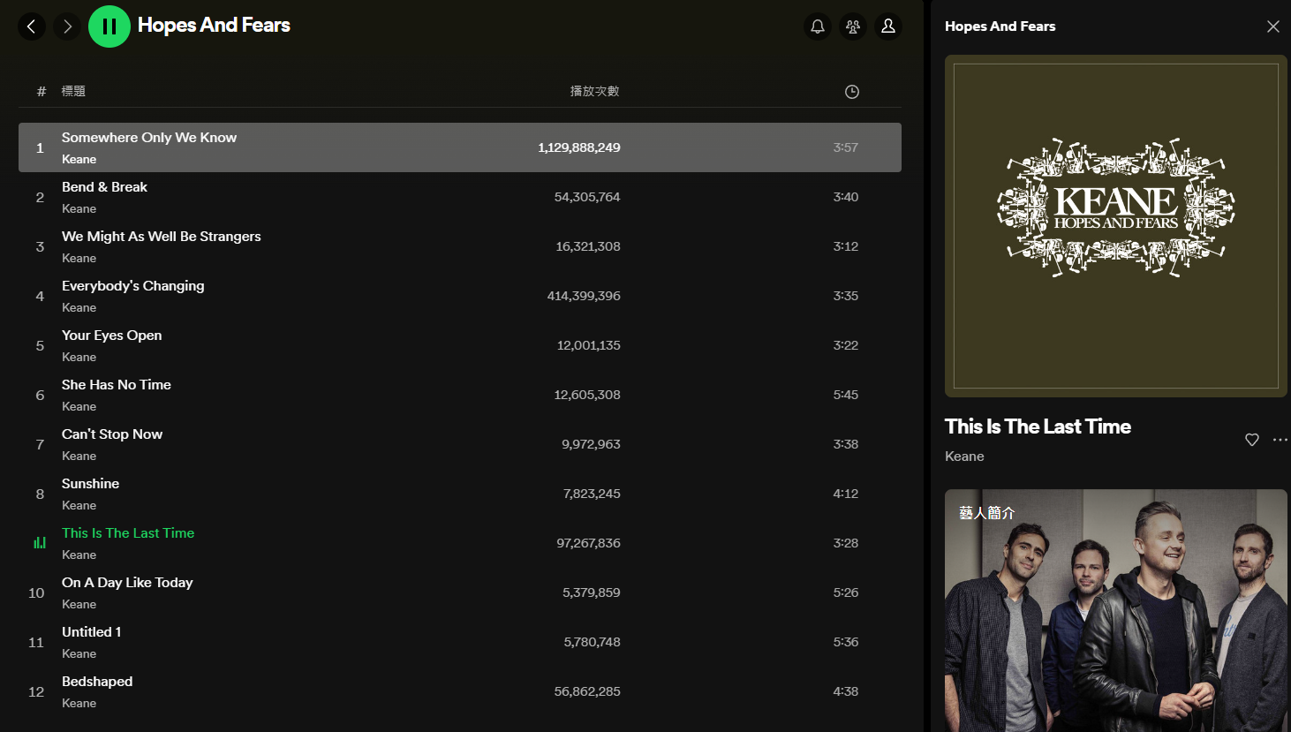
Task: Open notifications bell icon
Action: coord(818,26)
